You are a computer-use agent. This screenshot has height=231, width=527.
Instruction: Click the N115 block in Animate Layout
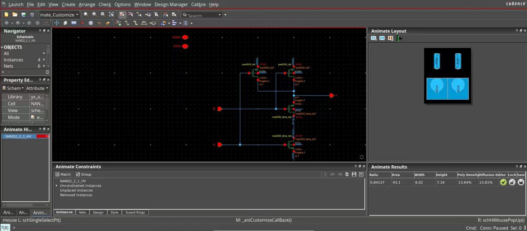point(458,89)
